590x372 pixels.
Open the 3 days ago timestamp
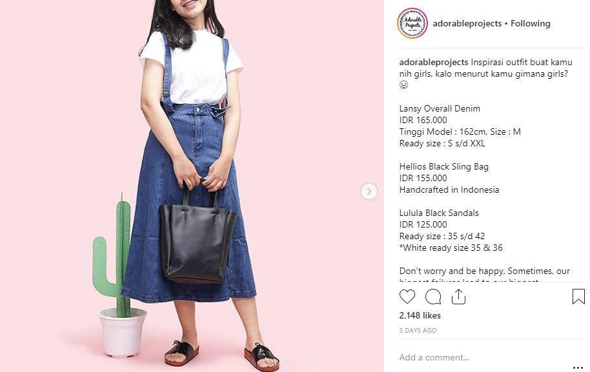[418, 330]
